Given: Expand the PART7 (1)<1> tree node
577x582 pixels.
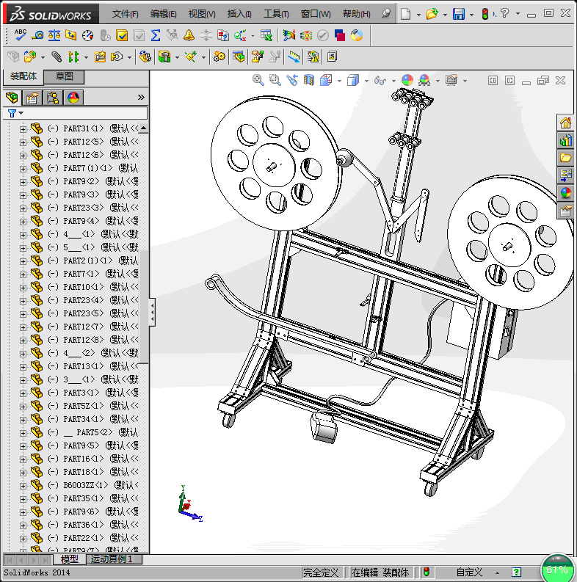Looking at the screenshot, I should 23,169.
